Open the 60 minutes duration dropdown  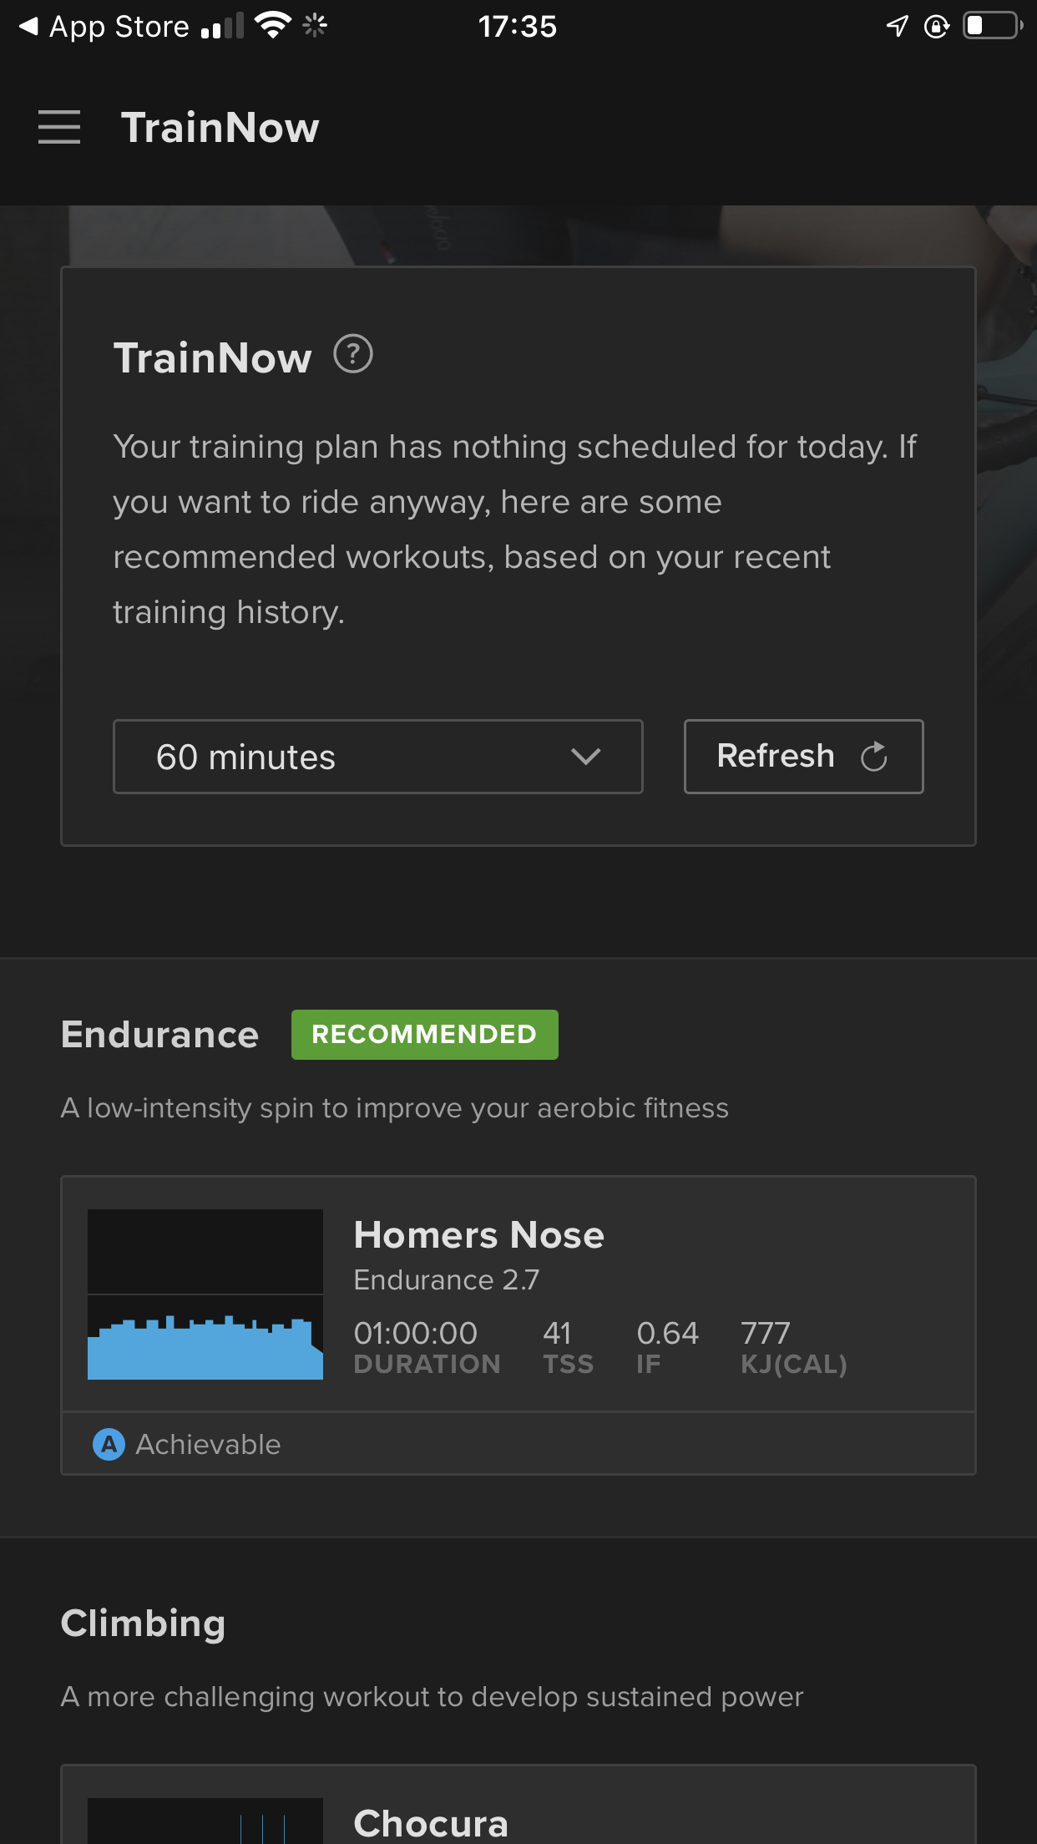(x=378, y=757)
